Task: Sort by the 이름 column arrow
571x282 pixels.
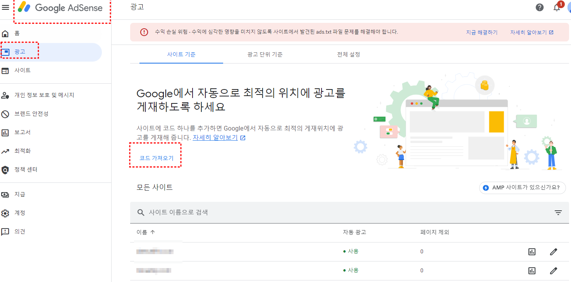Action: [152, 232]
